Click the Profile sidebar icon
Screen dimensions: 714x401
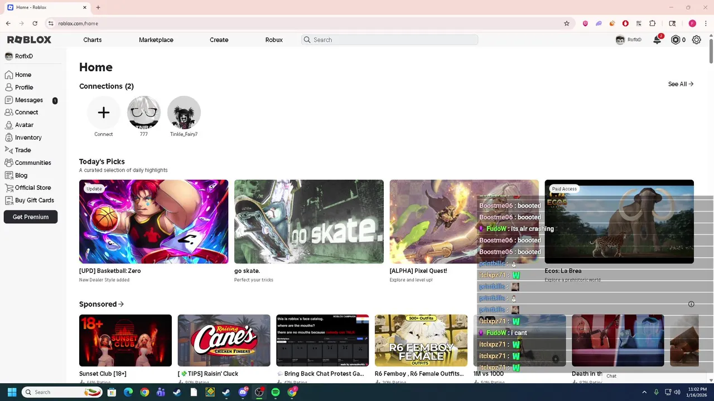tap(9, 87)
